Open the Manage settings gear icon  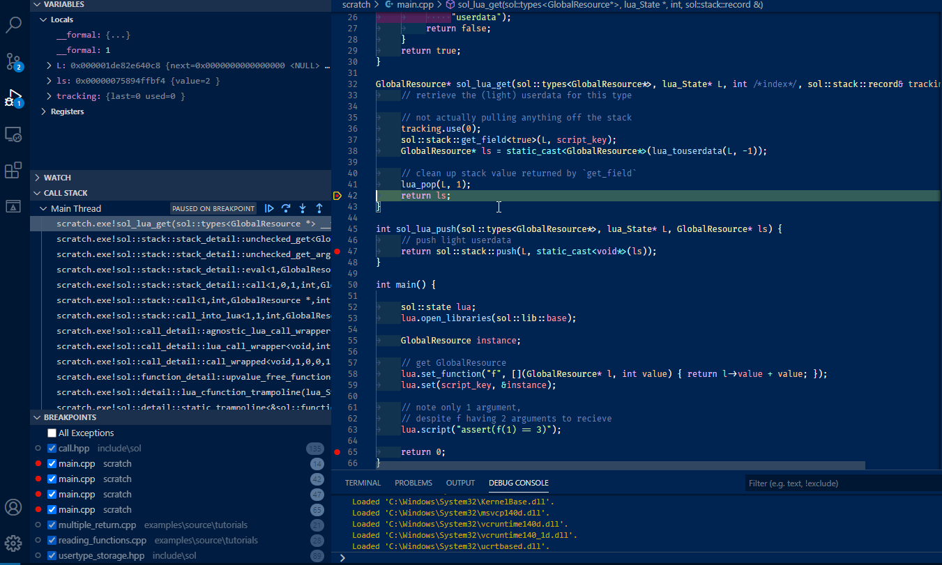point(13,543)
